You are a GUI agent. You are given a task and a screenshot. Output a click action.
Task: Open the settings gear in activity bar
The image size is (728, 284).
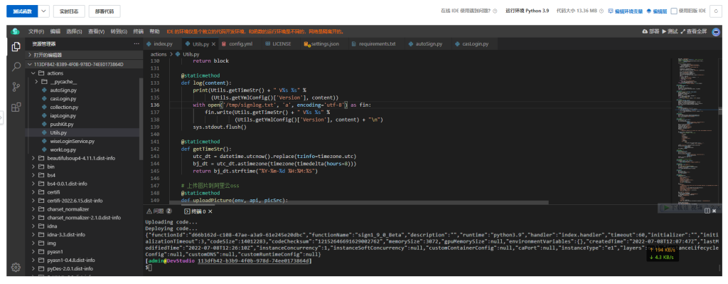16,267
